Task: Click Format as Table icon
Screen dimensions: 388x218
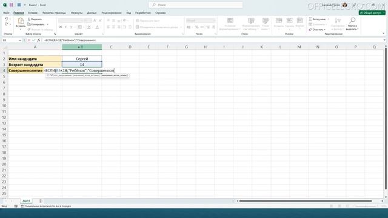Action: tap(251, 21)
